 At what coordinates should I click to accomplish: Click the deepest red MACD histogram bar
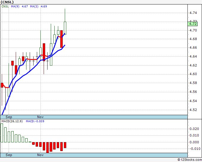[x=48, y=147]
